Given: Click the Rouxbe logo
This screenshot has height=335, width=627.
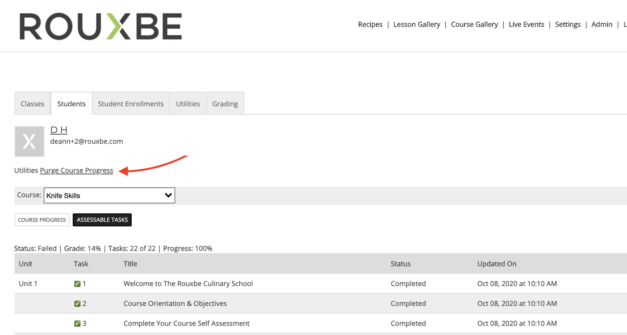Looking at the screenshot, I should click(x=101, y=26).
